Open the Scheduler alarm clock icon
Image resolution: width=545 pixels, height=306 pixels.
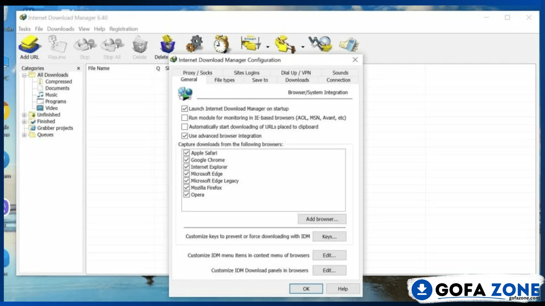(221, 44)
